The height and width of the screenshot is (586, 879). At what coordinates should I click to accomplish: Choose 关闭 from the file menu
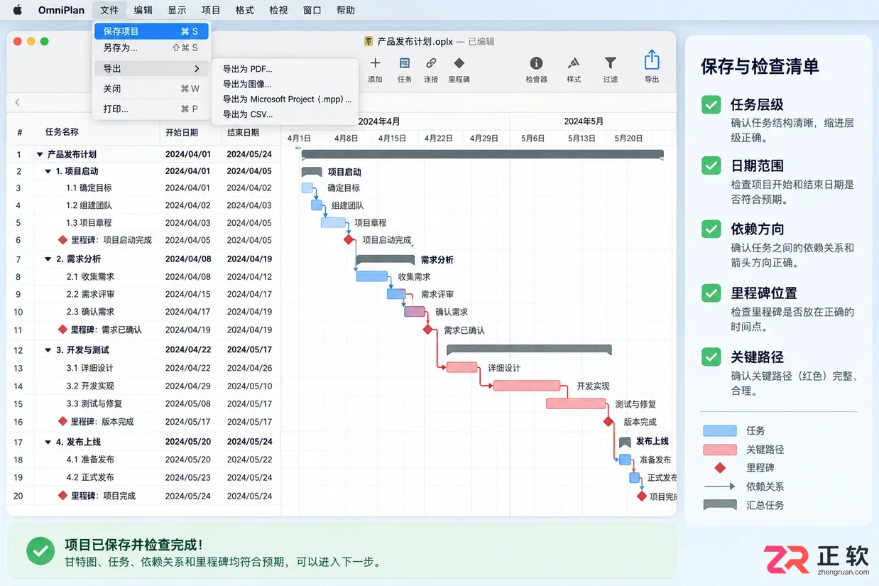coord(152,89)
